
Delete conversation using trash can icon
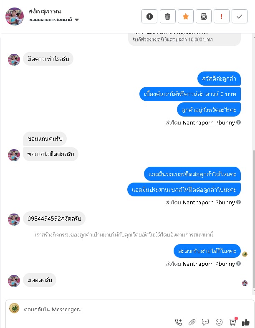coord(167,16)
